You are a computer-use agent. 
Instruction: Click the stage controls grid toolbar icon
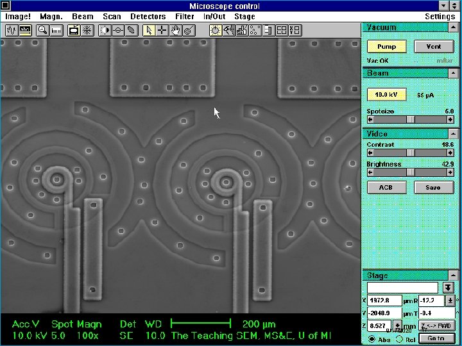(295, 30)
